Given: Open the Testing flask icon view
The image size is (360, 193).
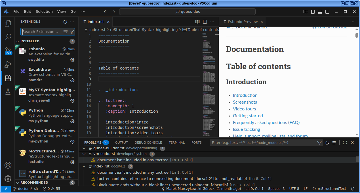Looking at the screenshot, I should pos(8,92).
